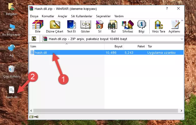Select the Ağ network desktop icon
This screenshot has height=125, width=196.
[11, 51]
